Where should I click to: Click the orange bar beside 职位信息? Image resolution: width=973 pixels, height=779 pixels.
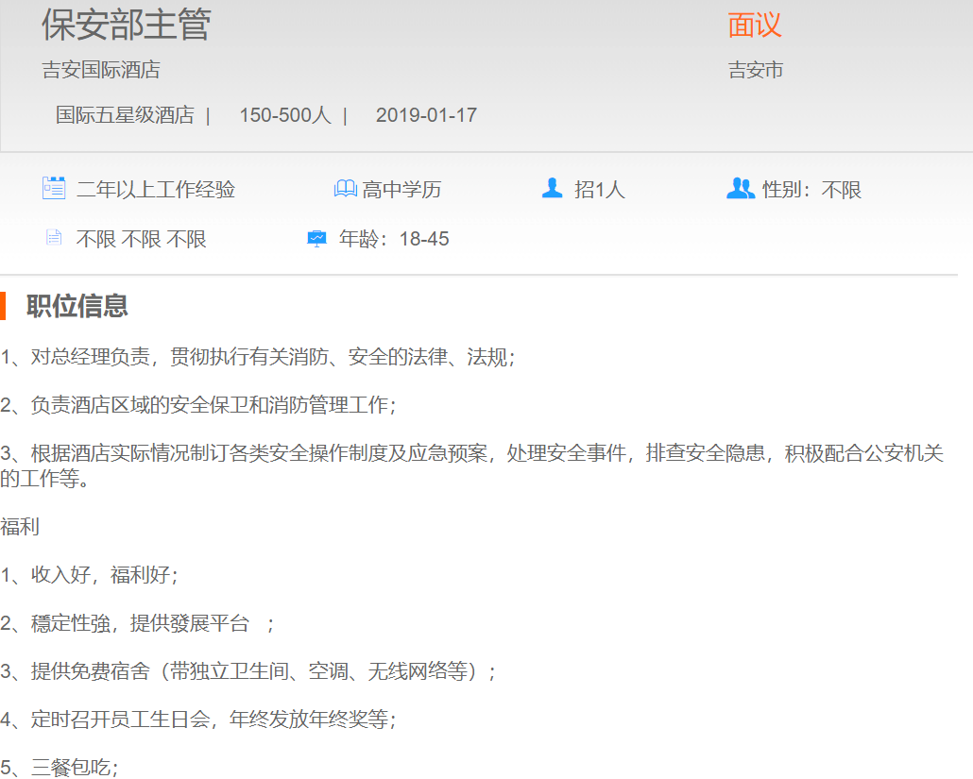point(3,306)
